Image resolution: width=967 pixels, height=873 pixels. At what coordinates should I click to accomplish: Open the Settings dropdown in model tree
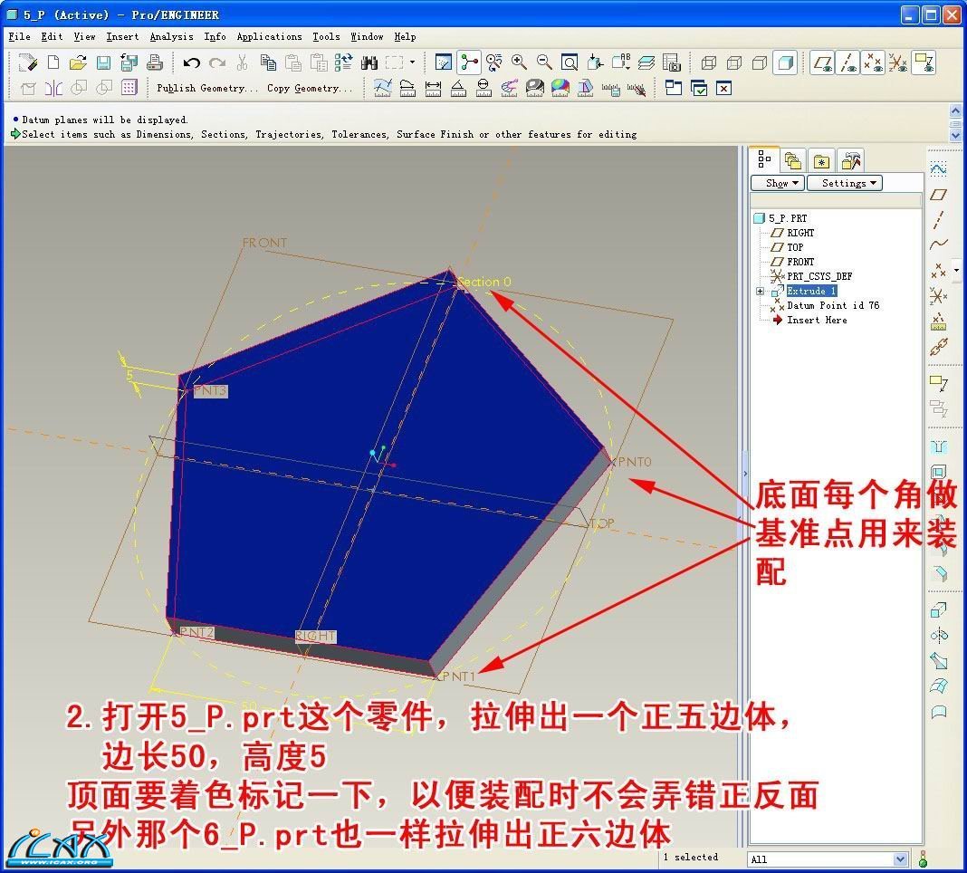pyautogui.click(x=844, y=183)
